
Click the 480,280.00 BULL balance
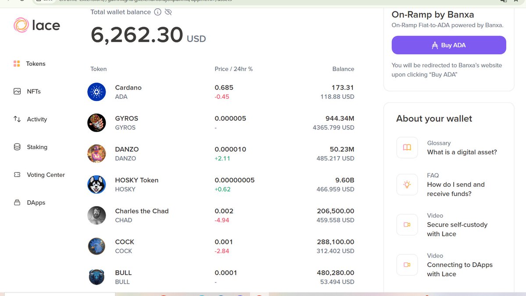pyautogui.click(x=335, y=273)
